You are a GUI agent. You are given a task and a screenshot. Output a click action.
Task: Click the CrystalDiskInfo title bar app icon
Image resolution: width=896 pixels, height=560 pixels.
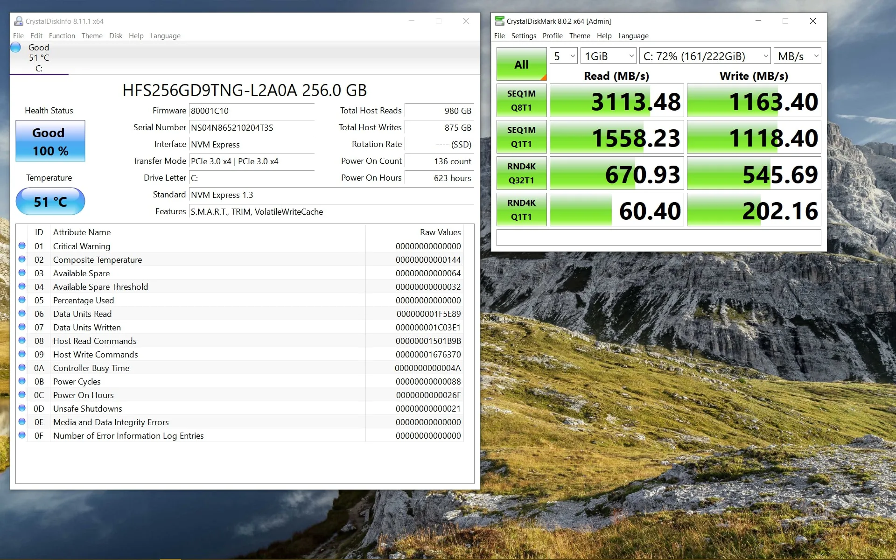coord(18,21)
